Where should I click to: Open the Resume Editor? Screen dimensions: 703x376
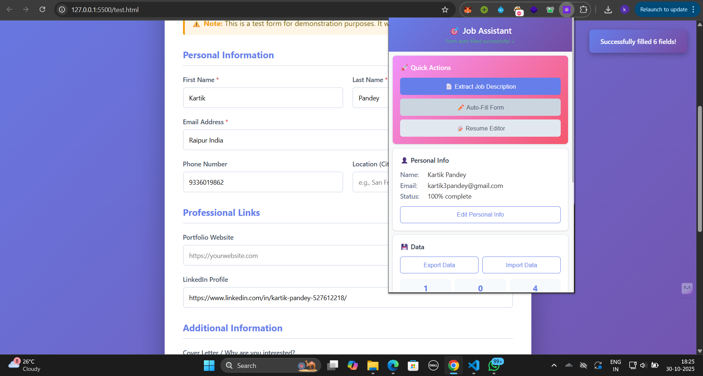(480, 128)
